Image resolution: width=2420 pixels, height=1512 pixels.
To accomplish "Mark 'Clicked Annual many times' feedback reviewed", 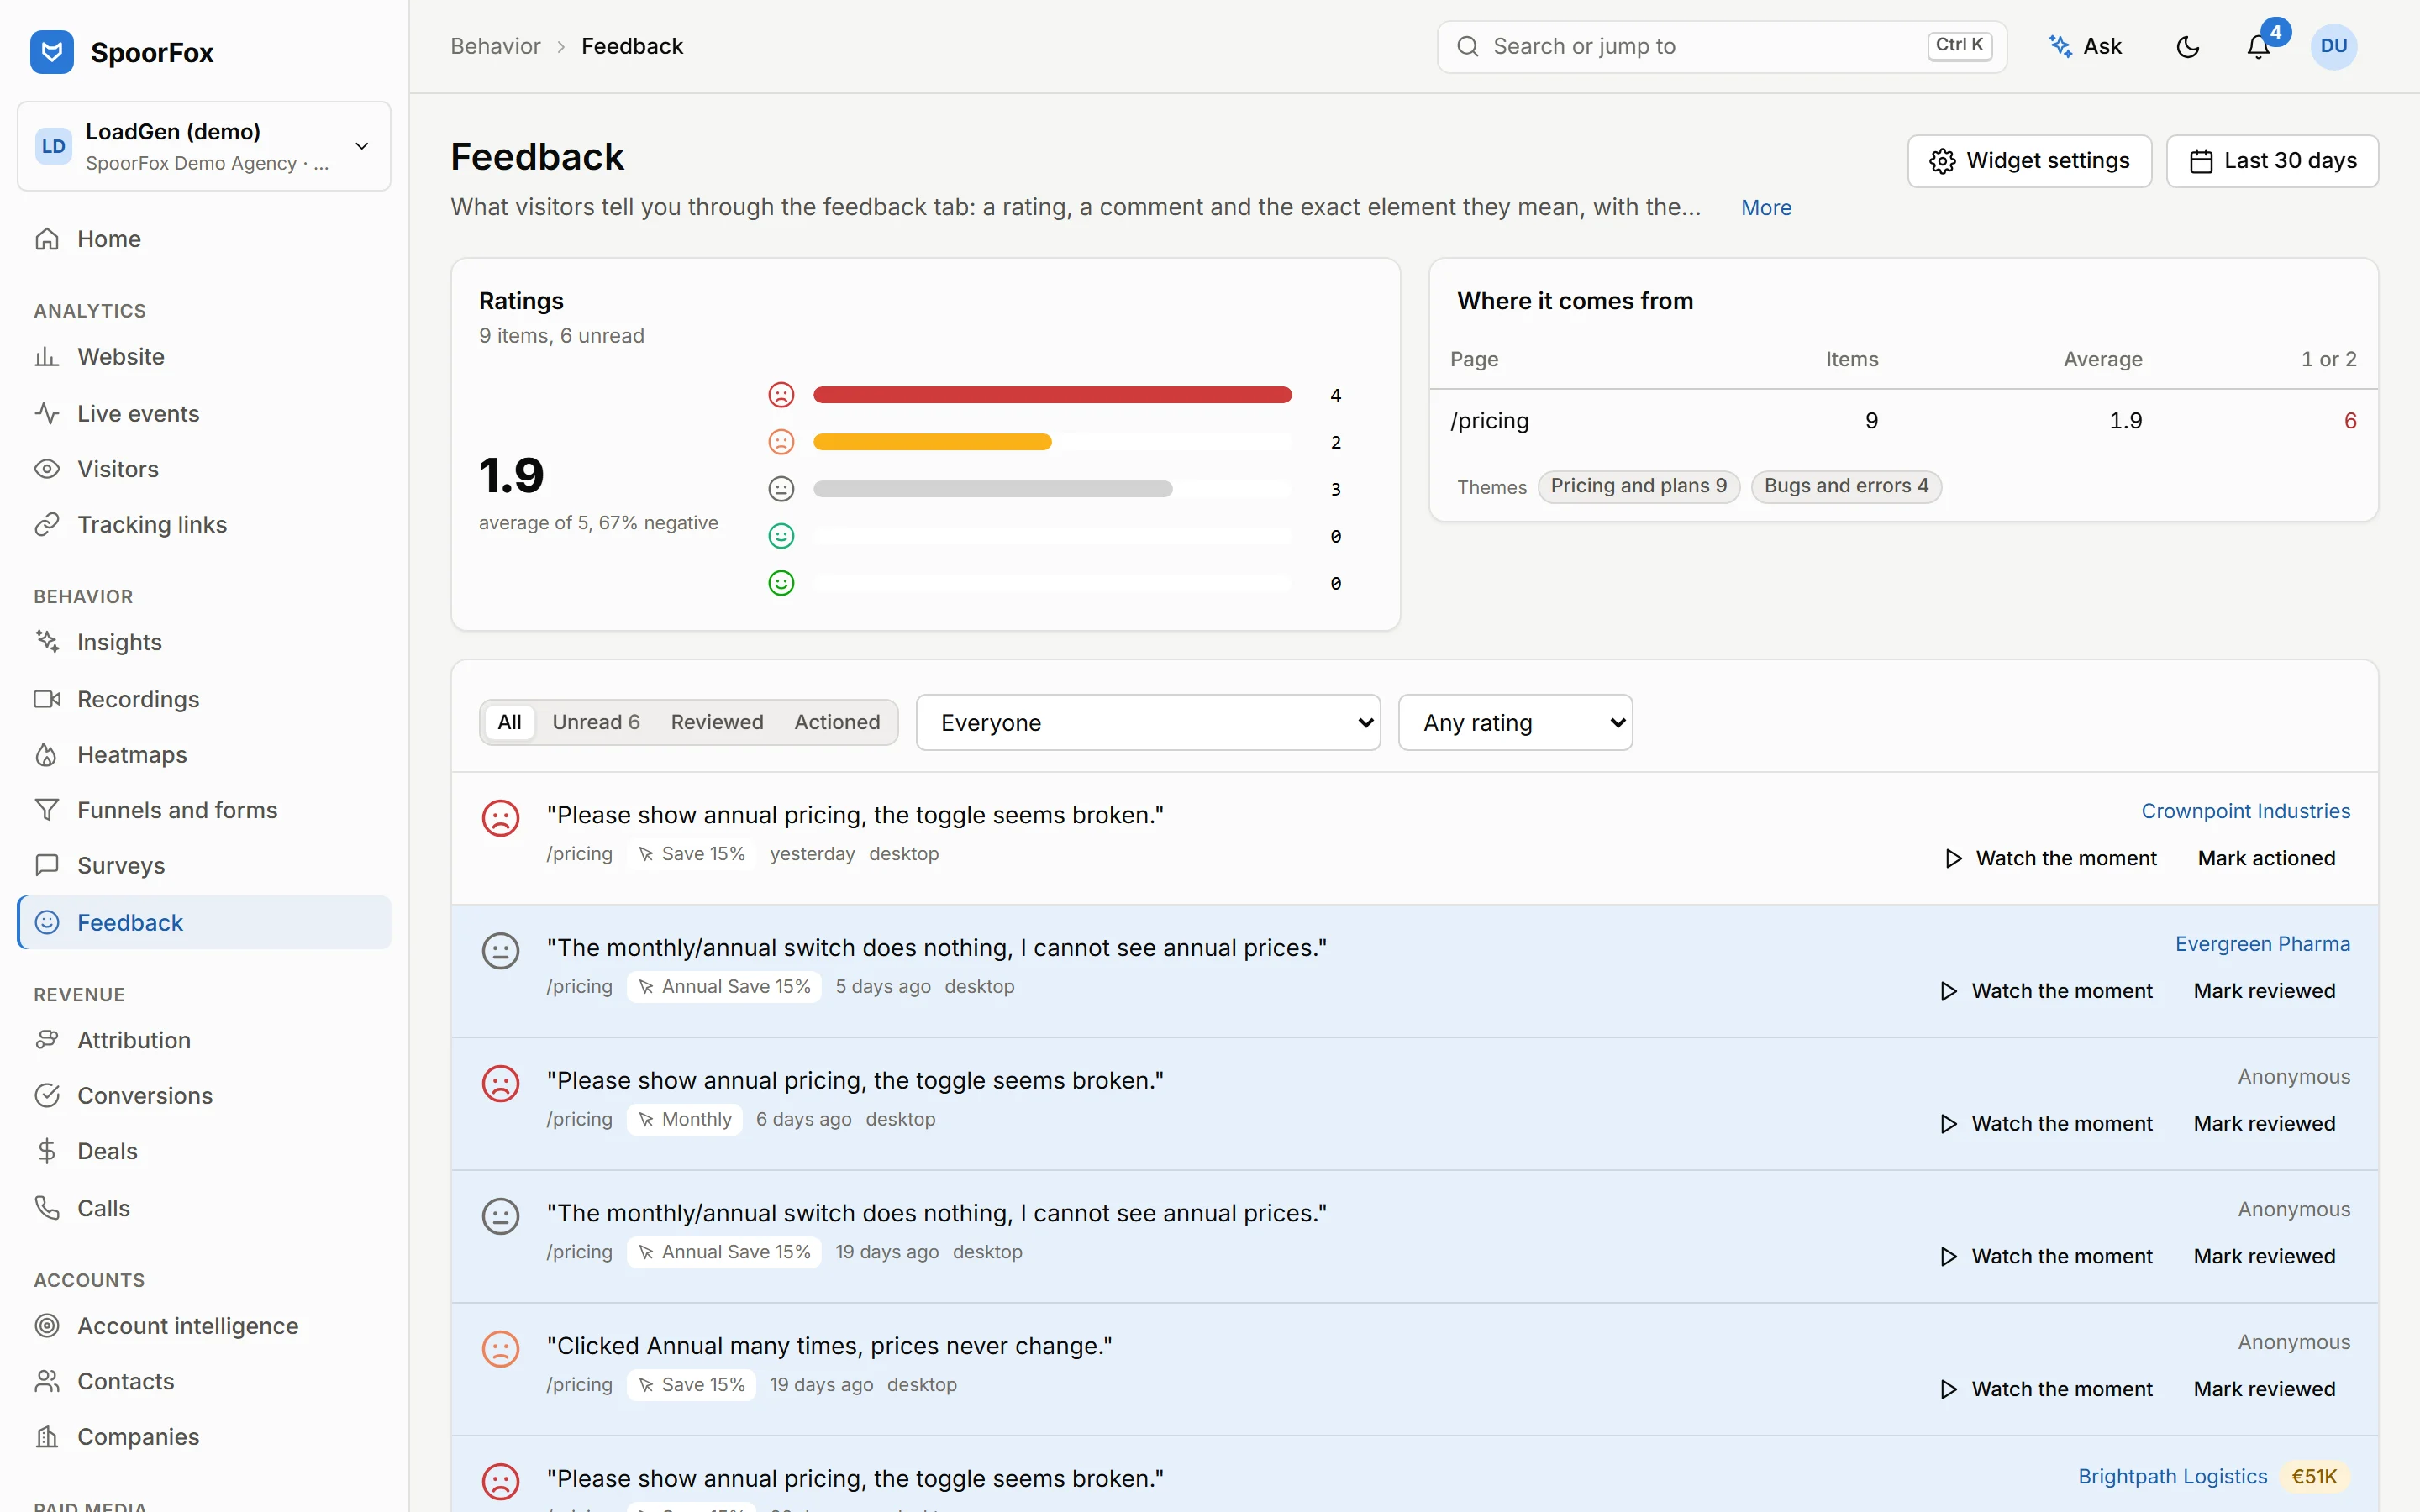I will pos(2264,1389).
